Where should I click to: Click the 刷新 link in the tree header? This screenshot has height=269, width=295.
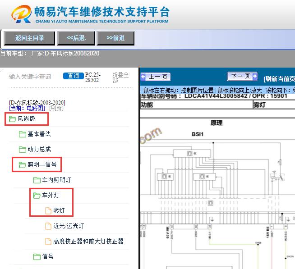coord(56,108)
